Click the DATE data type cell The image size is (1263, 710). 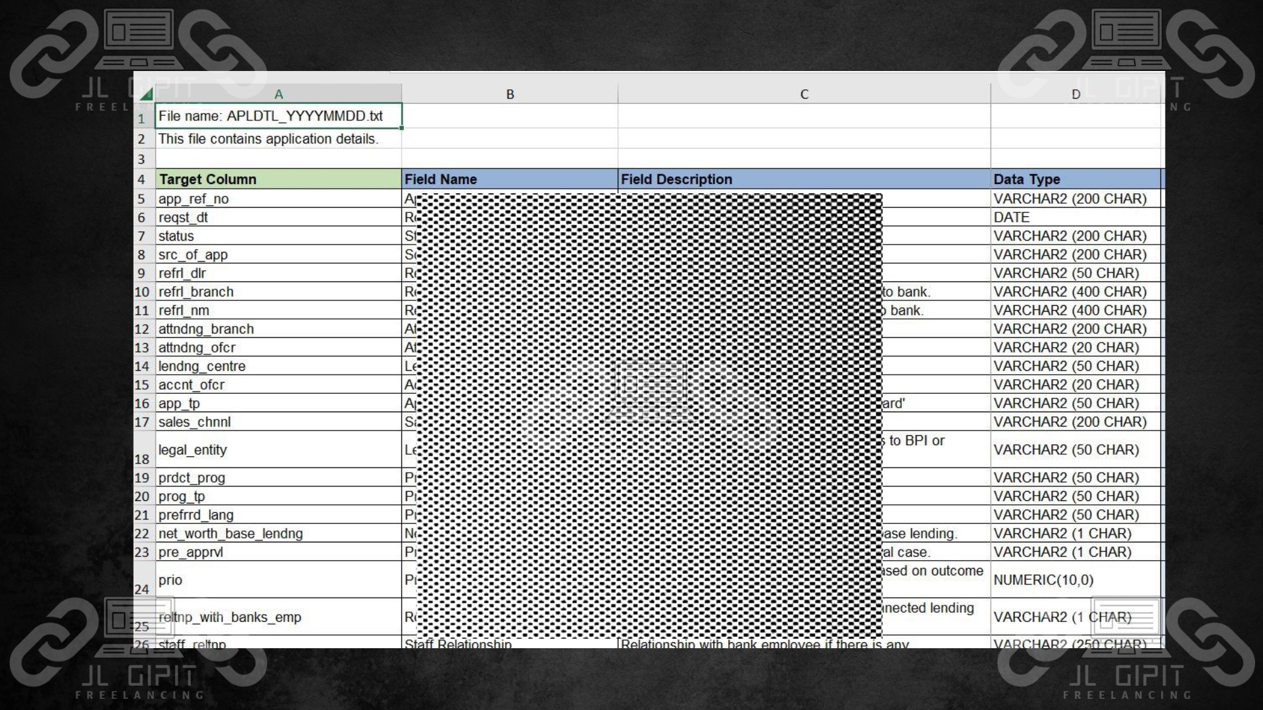click(1076, 218)
